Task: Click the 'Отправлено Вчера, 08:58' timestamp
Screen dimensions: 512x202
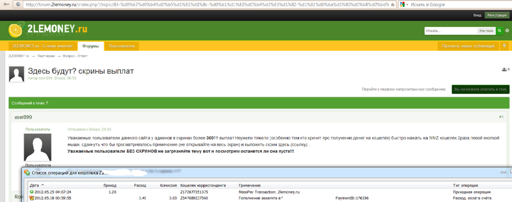Action: 89,129
